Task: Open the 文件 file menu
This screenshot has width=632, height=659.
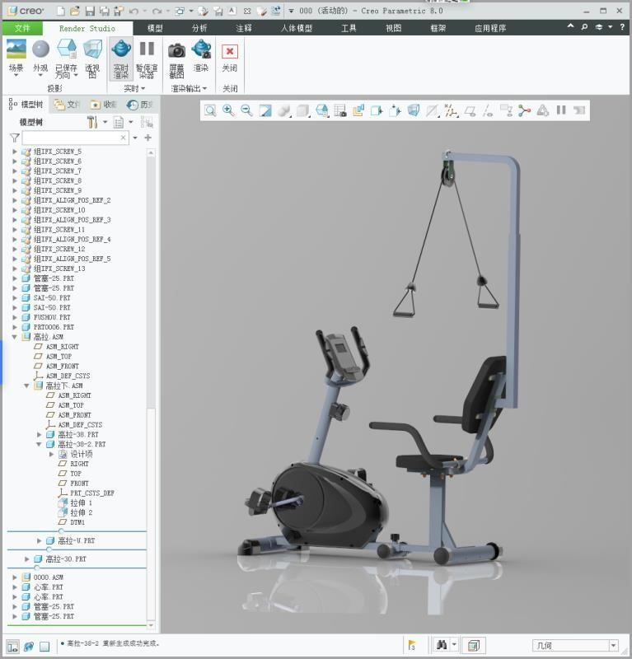Action: (x=22, y=28)
